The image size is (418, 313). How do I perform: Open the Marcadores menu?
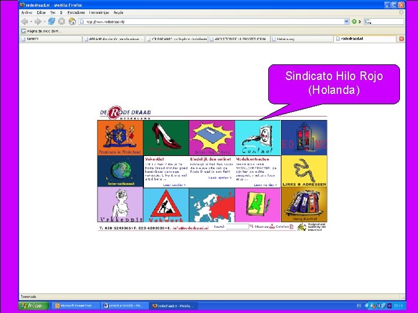click(x=76, y=13)
